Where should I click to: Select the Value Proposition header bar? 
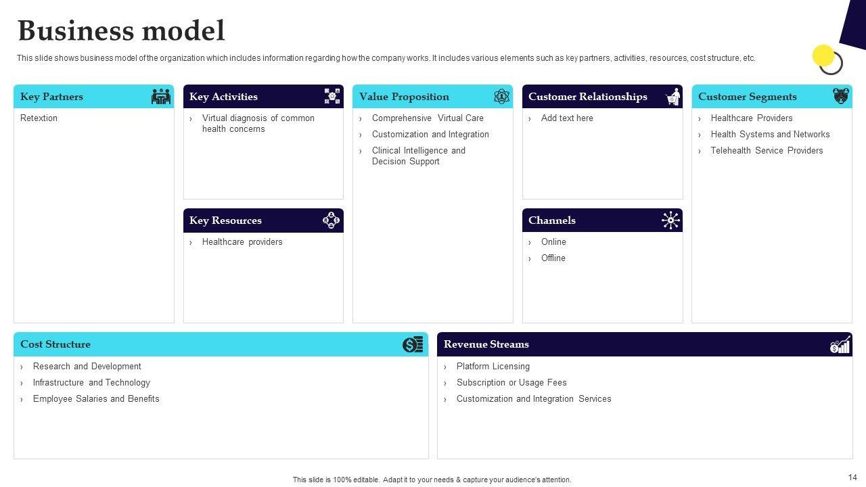click(433, 97)
